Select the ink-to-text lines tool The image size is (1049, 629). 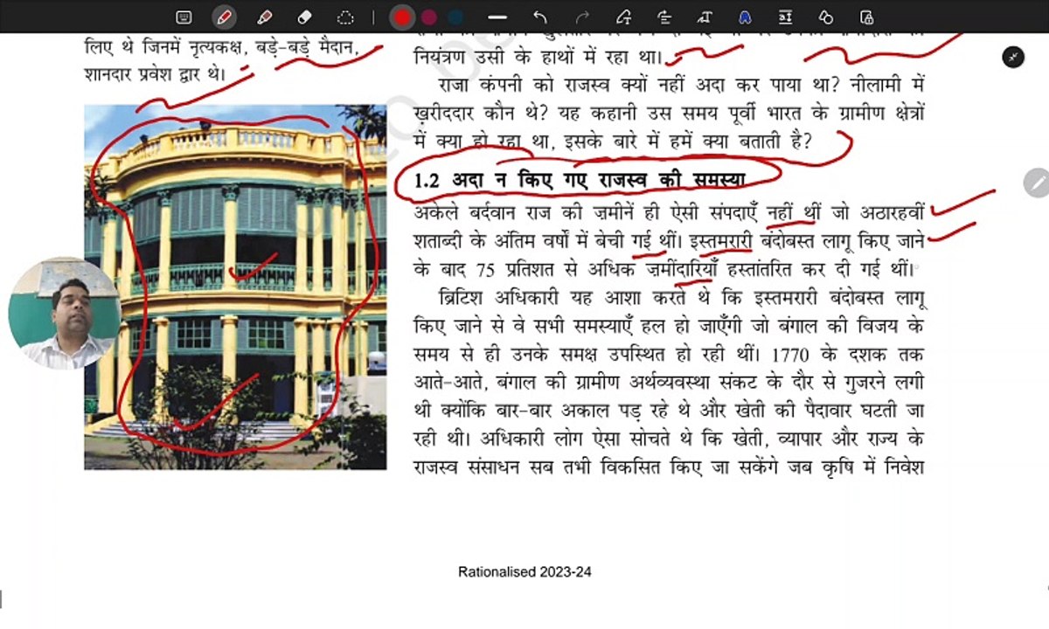point(663,17)
